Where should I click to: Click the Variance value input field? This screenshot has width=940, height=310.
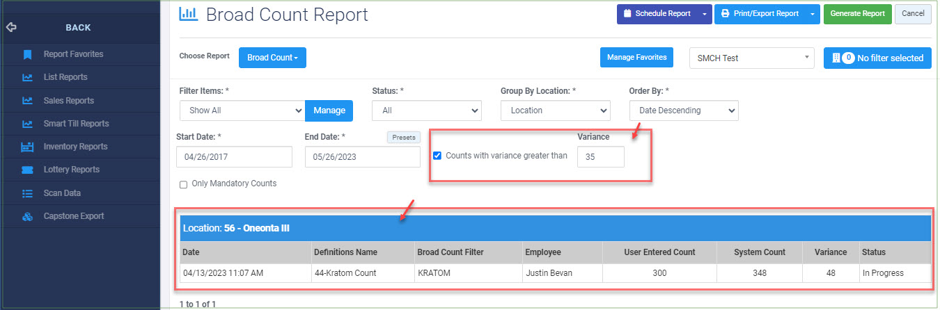coord(600,157)
